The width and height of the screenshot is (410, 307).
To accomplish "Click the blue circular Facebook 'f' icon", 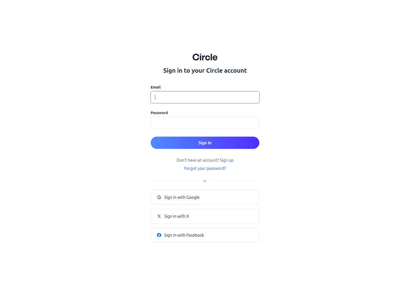I will point(159,235).
